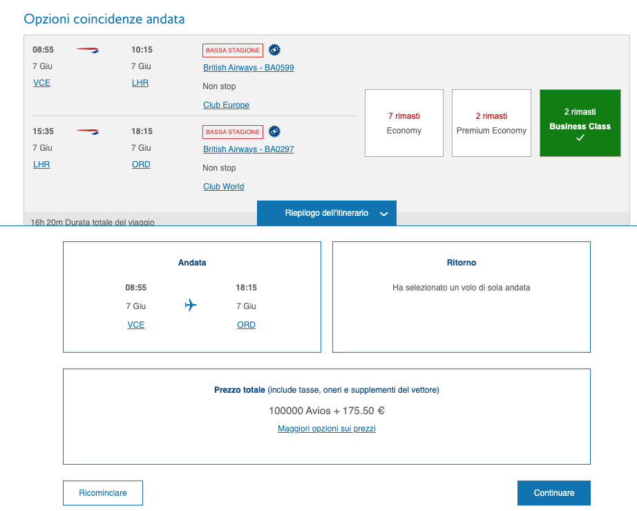Click the airplane icon in Andata summary
Image resolution: width=637 pixels, height=511 pixels.
pyautogui.click(x=191, y=305)
